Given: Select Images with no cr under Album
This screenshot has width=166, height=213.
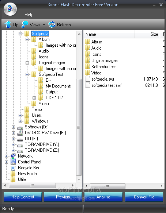Looking at the screenshot, I should click(x=57, y=45).
